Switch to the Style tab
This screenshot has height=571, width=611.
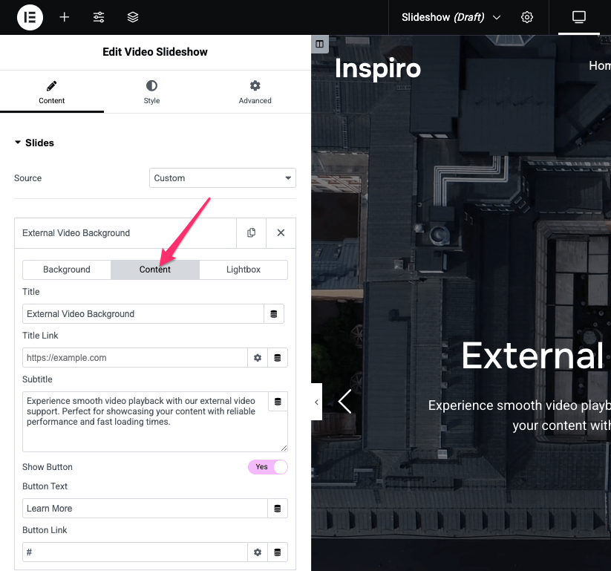click(151, 92)
